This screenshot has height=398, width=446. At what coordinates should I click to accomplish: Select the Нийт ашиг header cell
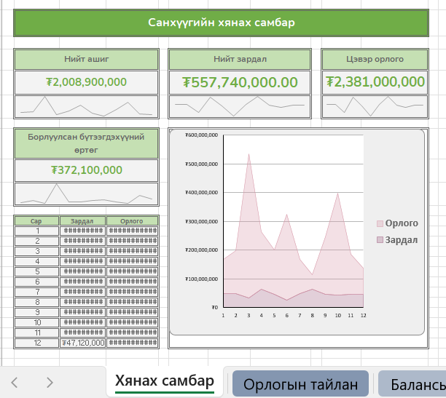coord(86,59)
